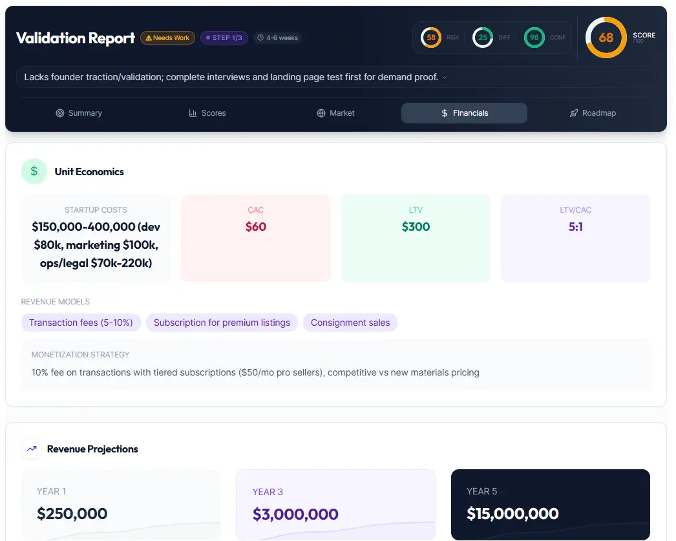Click the clock icon in the 4-6 weeks badge
This screenshot has width=676, height=541.
[260, 37]
